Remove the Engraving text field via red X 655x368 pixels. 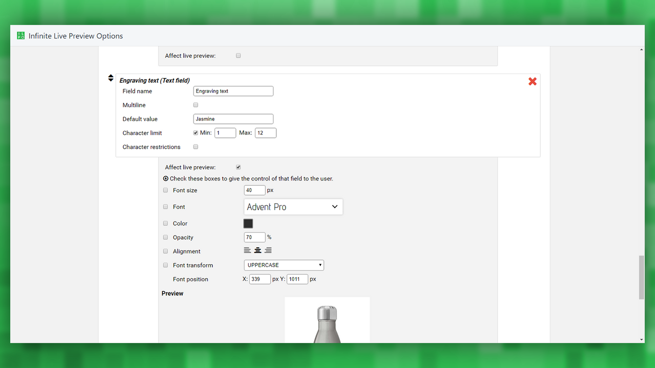[x=532, y=81]
